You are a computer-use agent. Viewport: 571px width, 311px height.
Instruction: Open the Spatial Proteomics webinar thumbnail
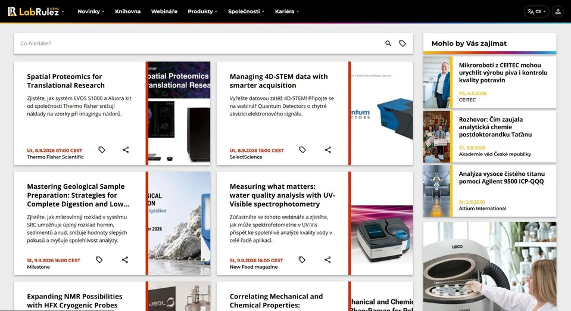tap(179, 113)
